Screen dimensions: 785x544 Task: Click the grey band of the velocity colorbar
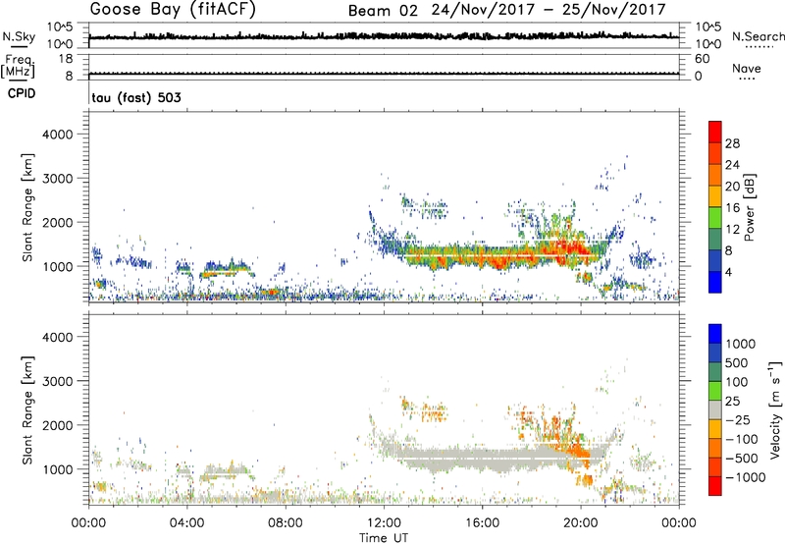coord(715,410)
